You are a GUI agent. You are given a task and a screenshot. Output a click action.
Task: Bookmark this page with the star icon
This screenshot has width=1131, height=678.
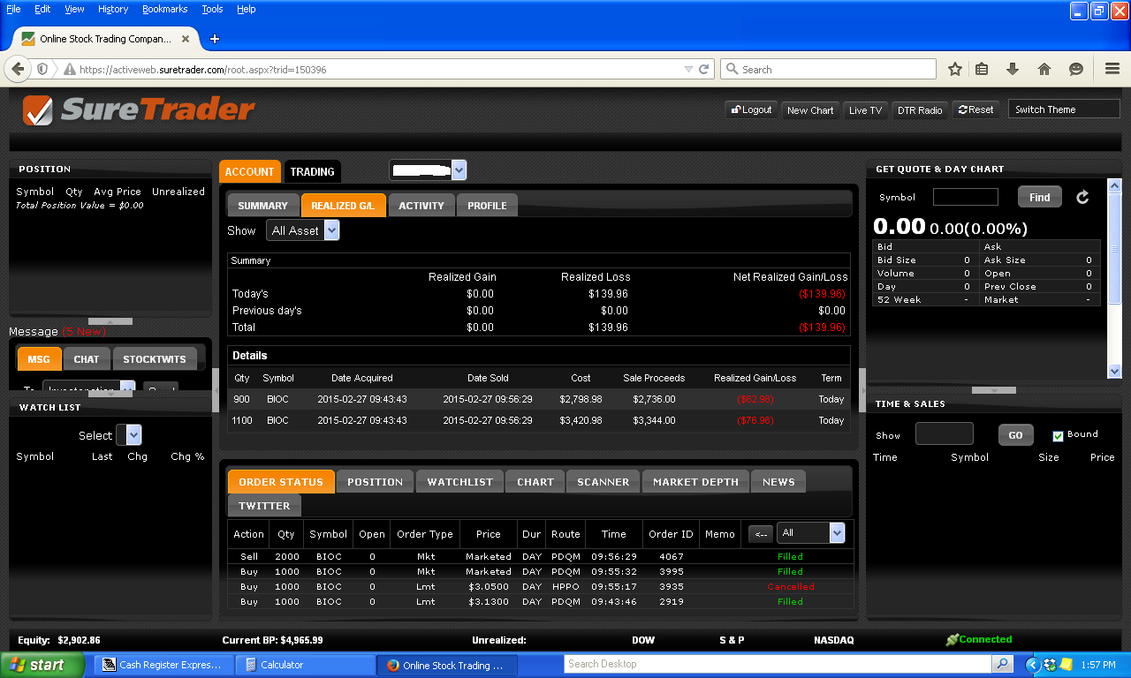(x=955, y=69)
